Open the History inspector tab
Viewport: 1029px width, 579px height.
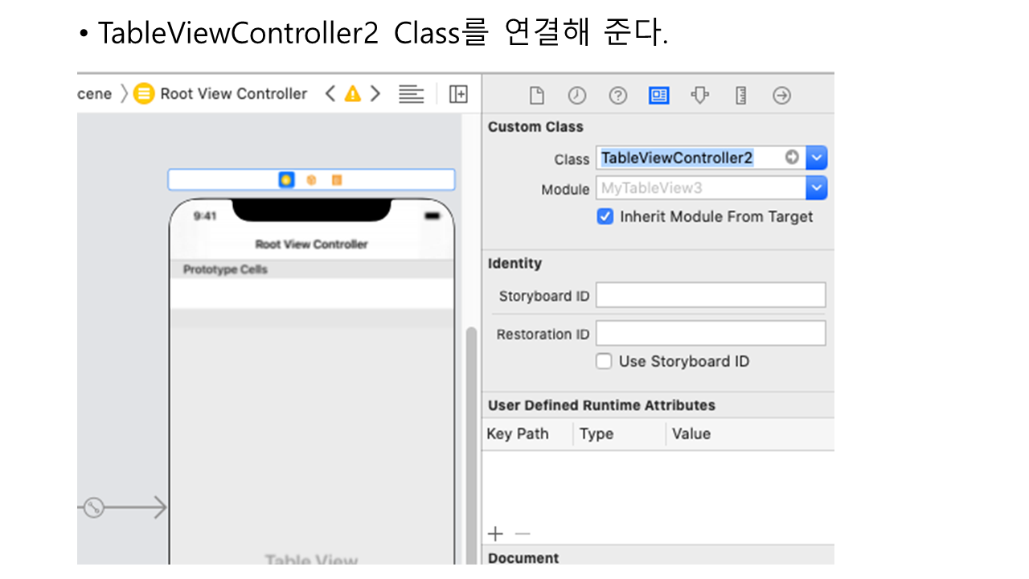pyautogui.click(x=577, y=96)
